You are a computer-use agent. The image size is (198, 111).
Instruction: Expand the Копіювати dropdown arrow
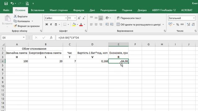[32, 21]
